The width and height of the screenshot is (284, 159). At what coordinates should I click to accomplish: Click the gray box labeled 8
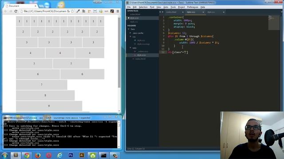pos(45,95)
